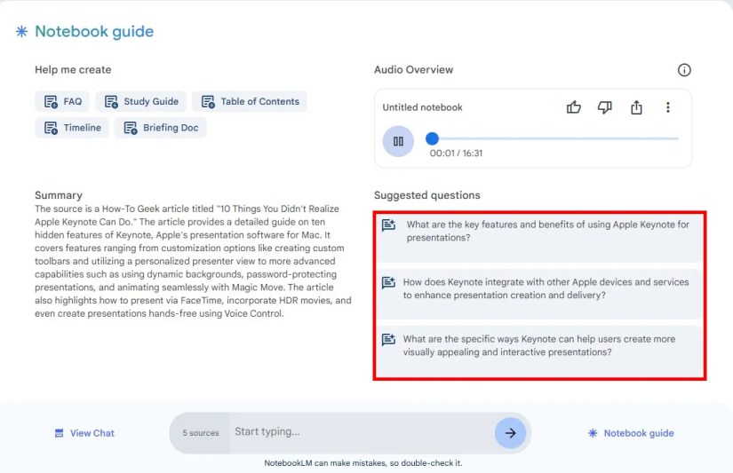Ask about visually appealing interactive presentations question
Image resolution: width=733 pixels, height=473 pixels.
tap(540, 351)
